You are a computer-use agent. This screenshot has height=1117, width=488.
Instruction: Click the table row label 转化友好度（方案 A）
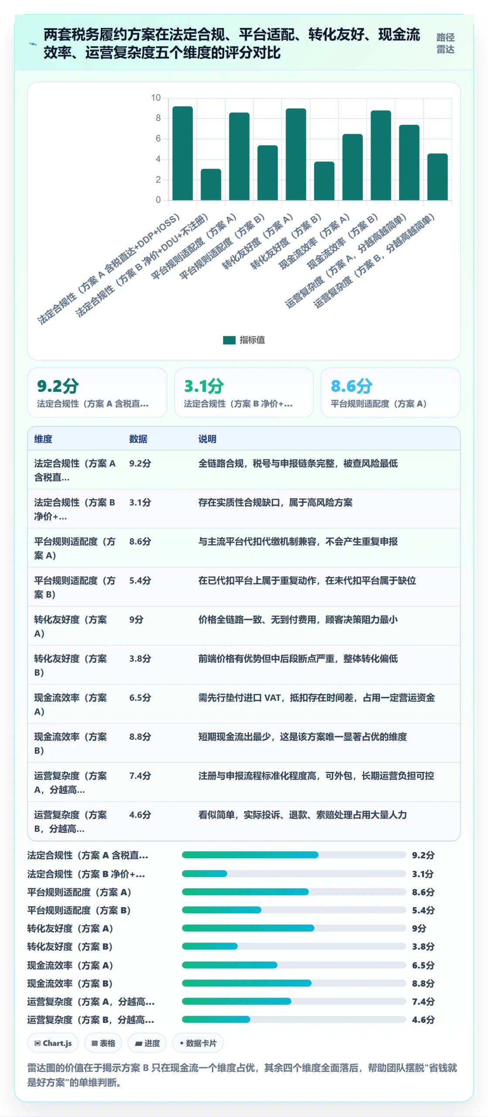(71, 627)
